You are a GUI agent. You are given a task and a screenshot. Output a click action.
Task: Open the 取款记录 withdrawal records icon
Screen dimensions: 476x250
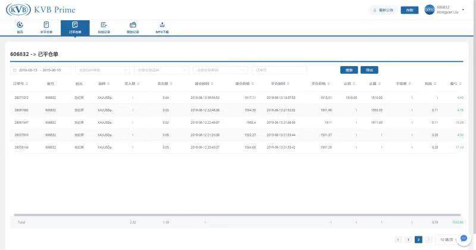133,27
